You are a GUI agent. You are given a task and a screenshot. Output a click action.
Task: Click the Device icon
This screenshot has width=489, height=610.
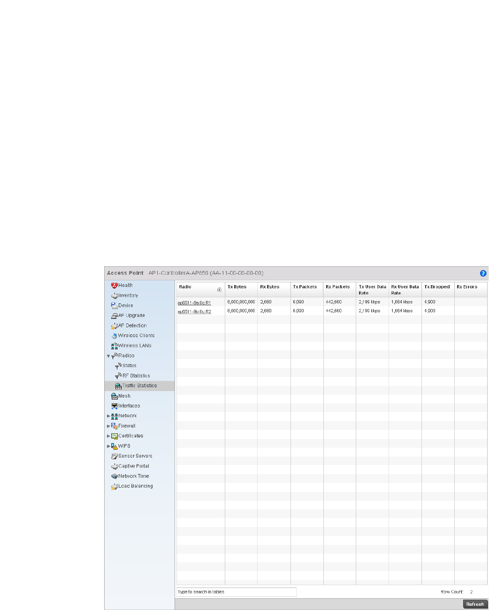coord(114,306)
